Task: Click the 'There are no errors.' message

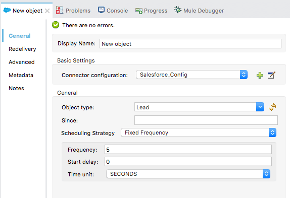Action: (88, 25)
